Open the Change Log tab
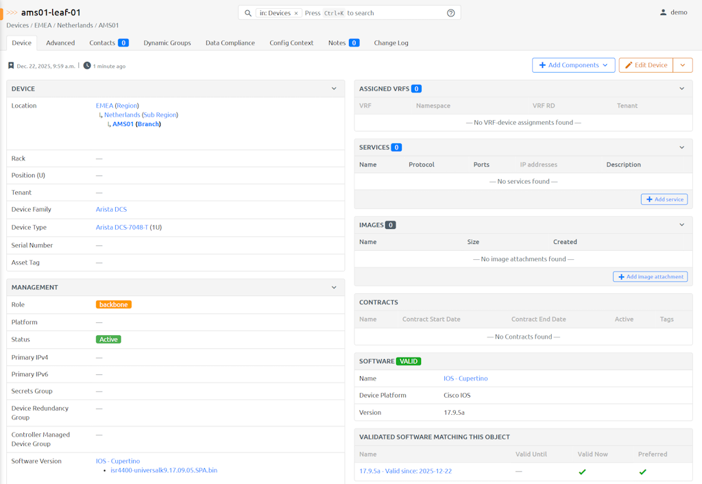The width and height of the screenshot is (702, 484). tap(391, 43)
